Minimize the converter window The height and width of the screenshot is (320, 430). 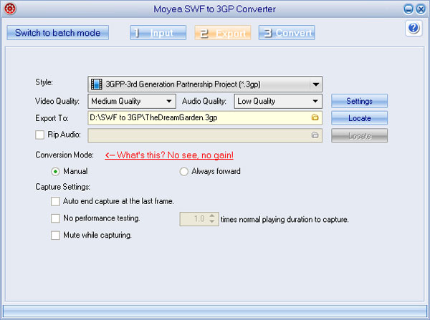tap(408, 9)
